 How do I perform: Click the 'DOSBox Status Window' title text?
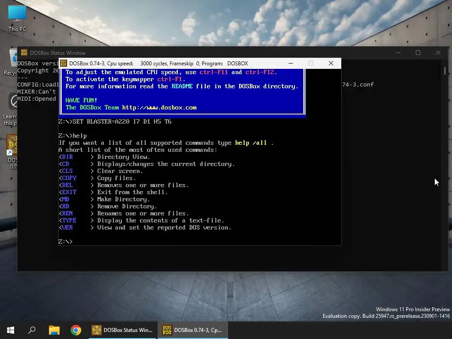pos(58,53)
